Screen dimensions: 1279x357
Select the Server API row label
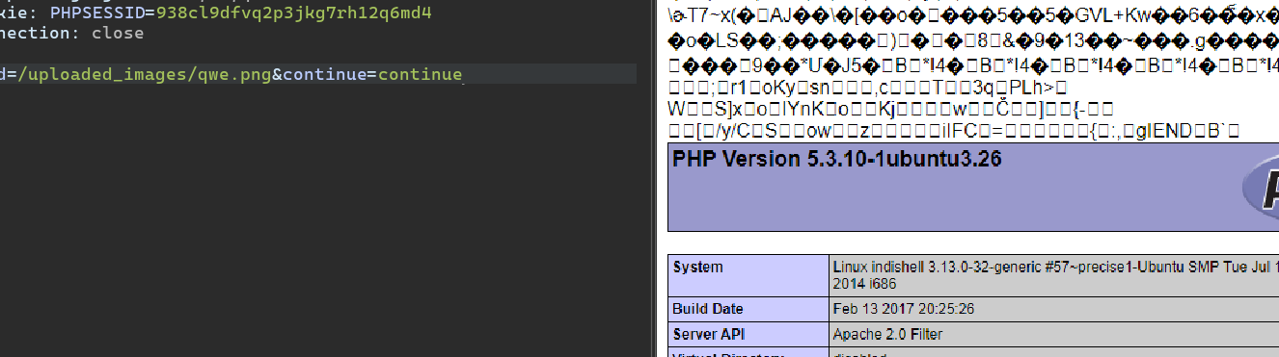click(x=748, y=334)
